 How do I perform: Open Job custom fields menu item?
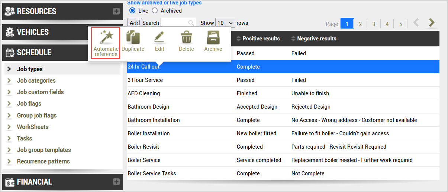click(x=41, y=92)
